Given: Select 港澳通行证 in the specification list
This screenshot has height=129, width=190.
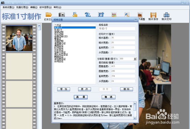Looking at the screenshot, I should [x=75, y=43].
